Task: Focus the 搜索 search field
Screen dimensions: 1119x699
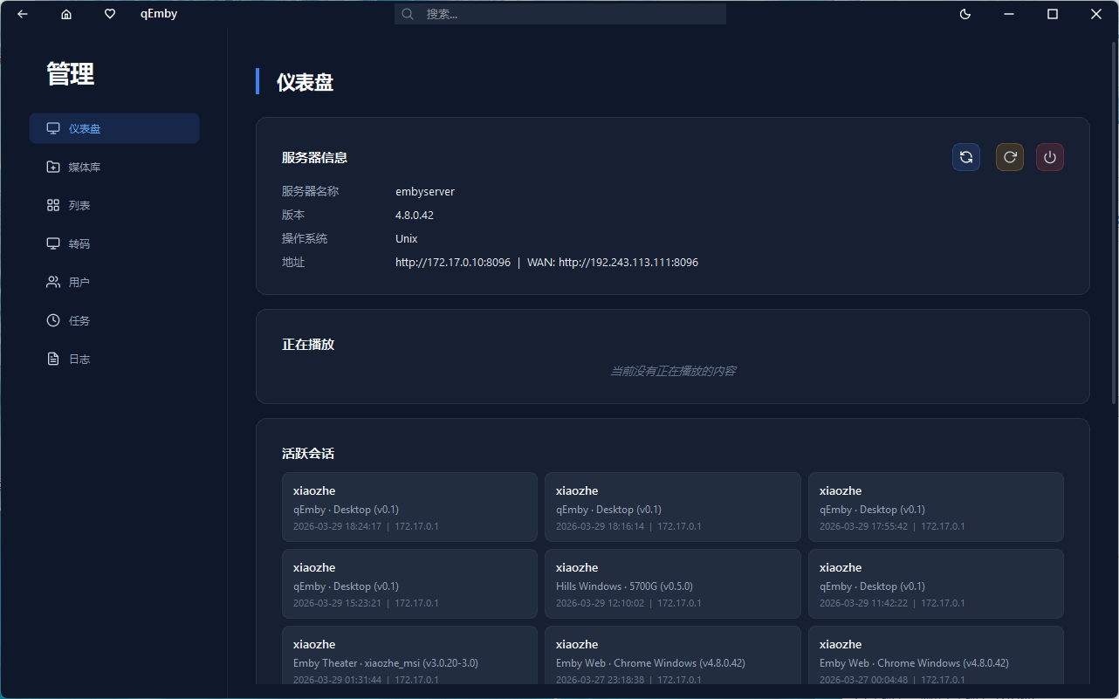Action: [560, 14]
